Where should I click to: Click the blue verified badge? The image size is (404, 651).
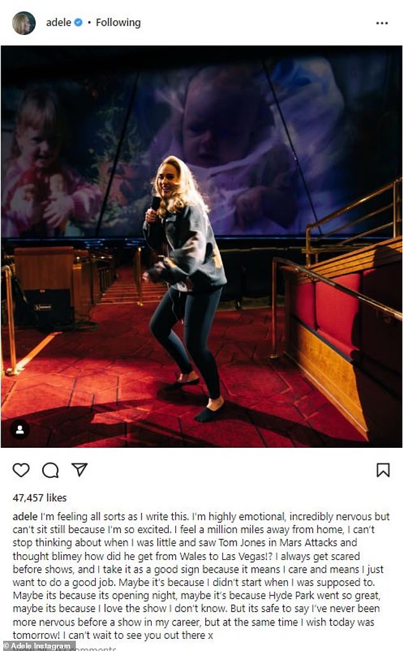coord(78,23)
